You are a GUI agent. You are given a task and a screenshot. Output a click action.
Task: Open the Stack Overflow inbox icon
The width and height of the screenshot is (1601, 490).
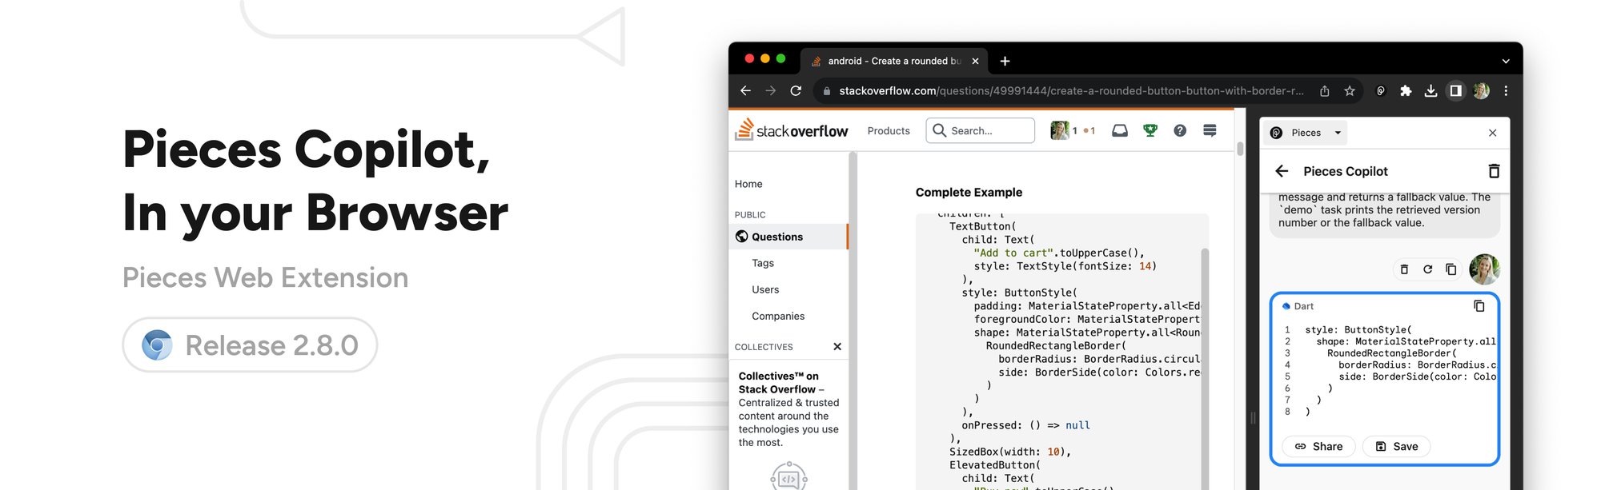tap(1120, 130)
